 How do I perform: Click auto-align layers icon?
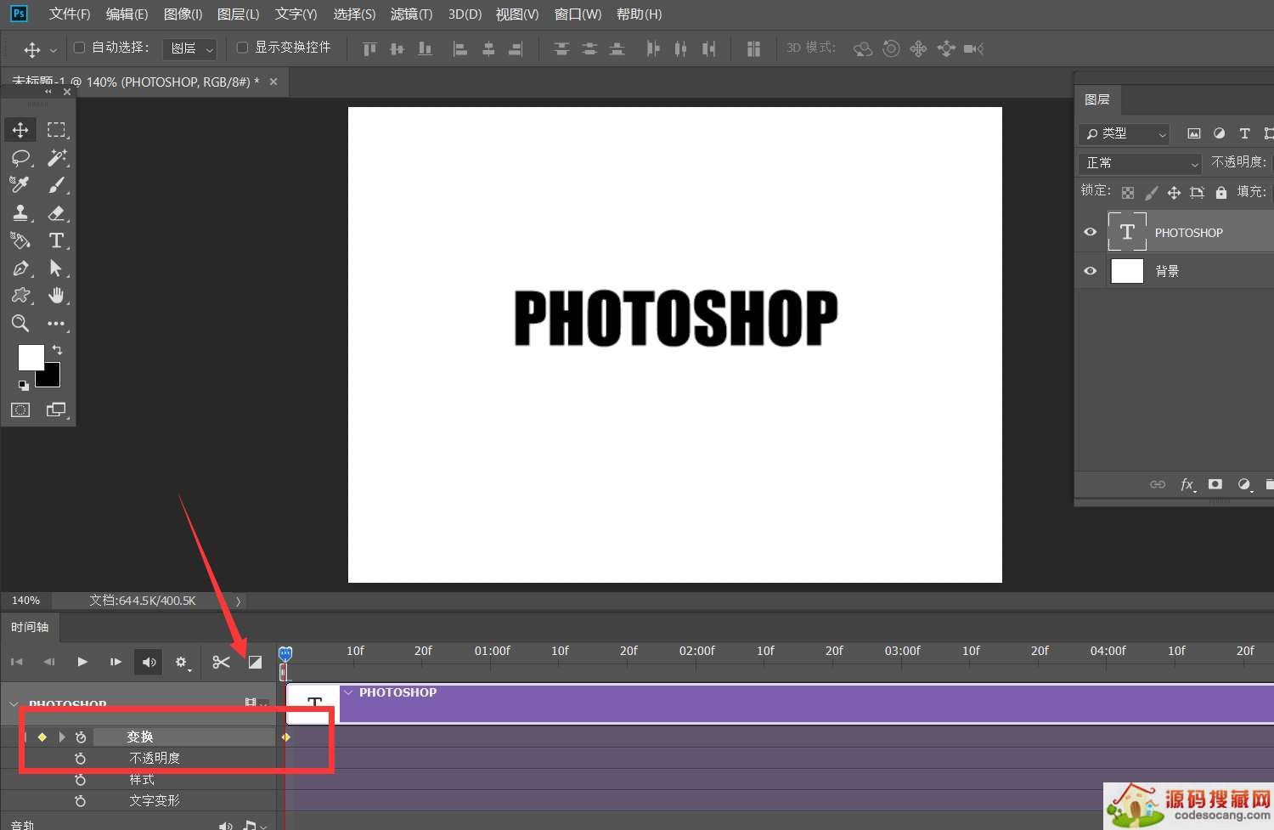[753, 49]
